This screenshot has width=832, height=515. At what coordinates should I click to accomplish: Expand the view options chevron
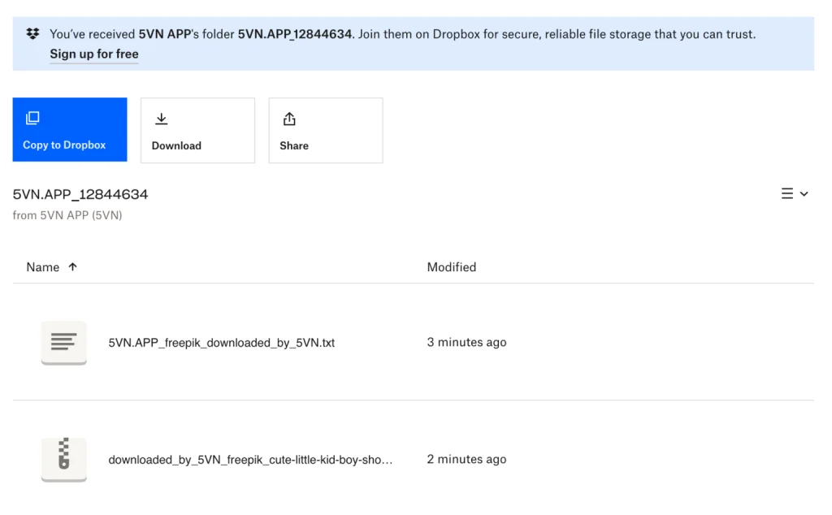coord(804,194)
